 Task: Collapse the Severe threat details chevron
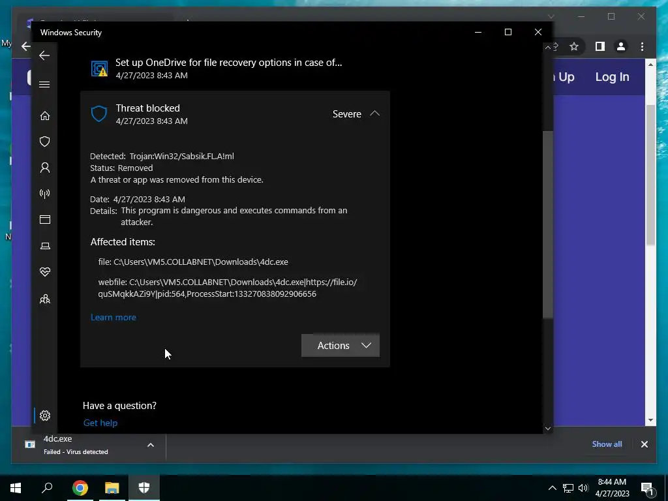tap(374, 114)
